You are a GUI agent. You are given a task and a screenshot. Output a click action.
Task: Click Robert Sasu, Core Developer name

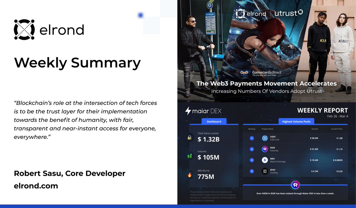69,174
